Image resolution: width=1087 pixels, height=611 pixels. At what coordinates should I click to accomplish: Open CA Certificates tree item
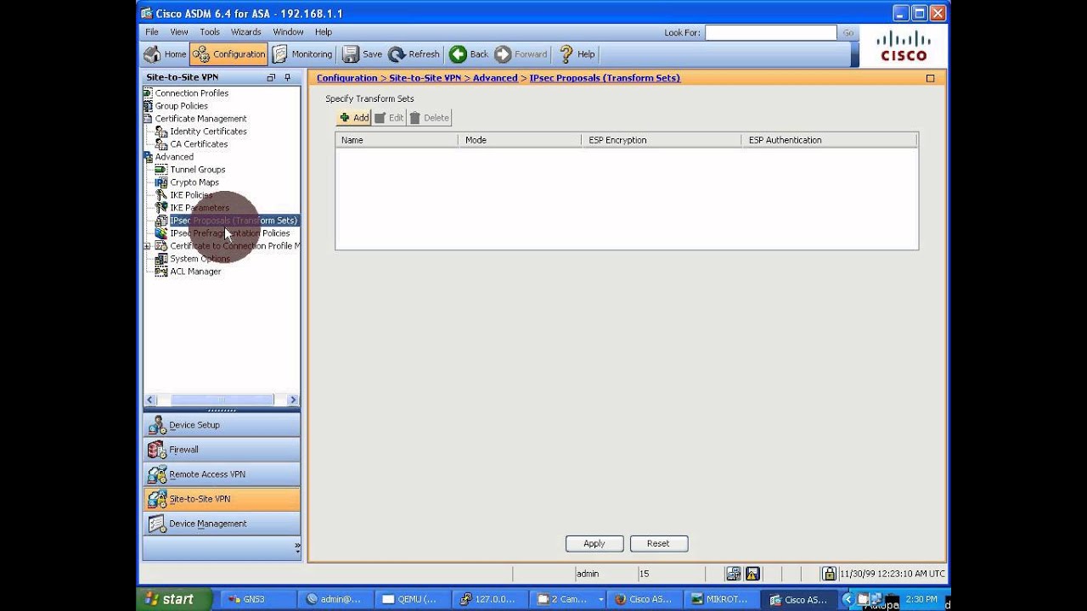(x=199, y=144)
